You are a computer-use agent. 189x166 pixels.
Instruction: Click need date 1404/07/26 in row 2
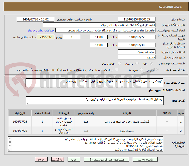click(20, 131)
